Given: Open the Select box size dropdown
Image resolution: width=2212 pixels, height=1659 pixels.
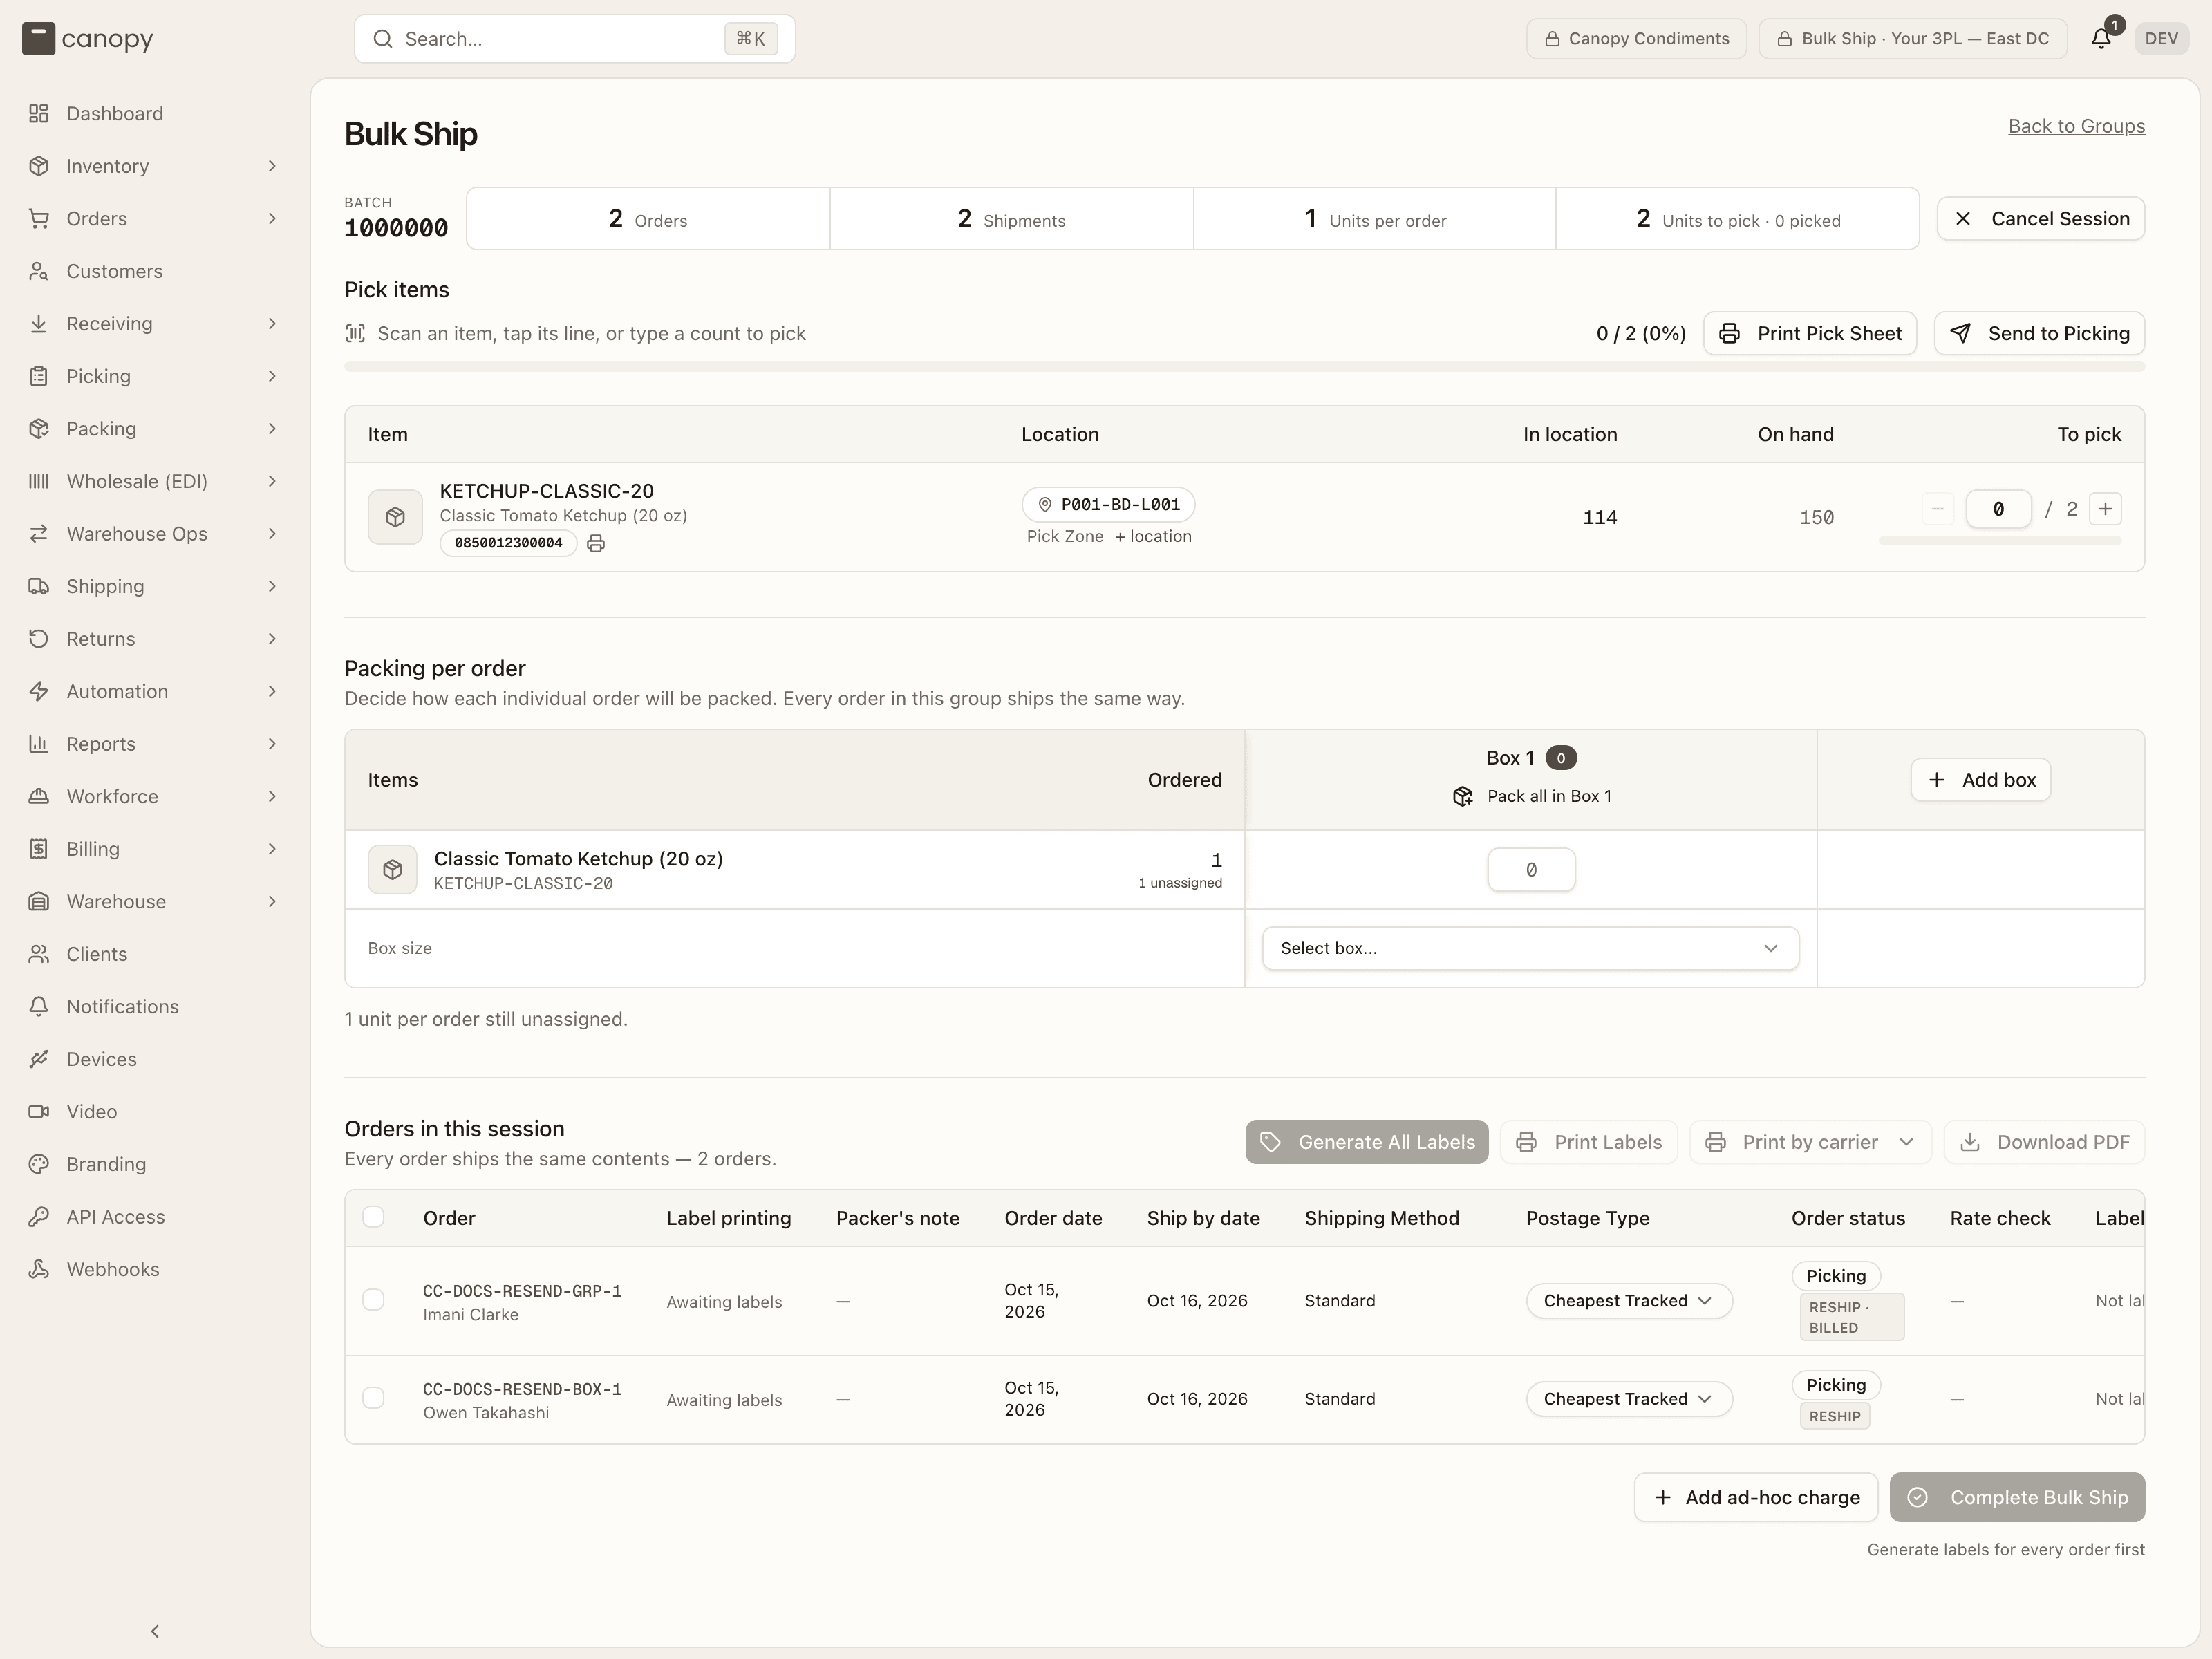Looking at the screenshot, I should point(1530,948).
